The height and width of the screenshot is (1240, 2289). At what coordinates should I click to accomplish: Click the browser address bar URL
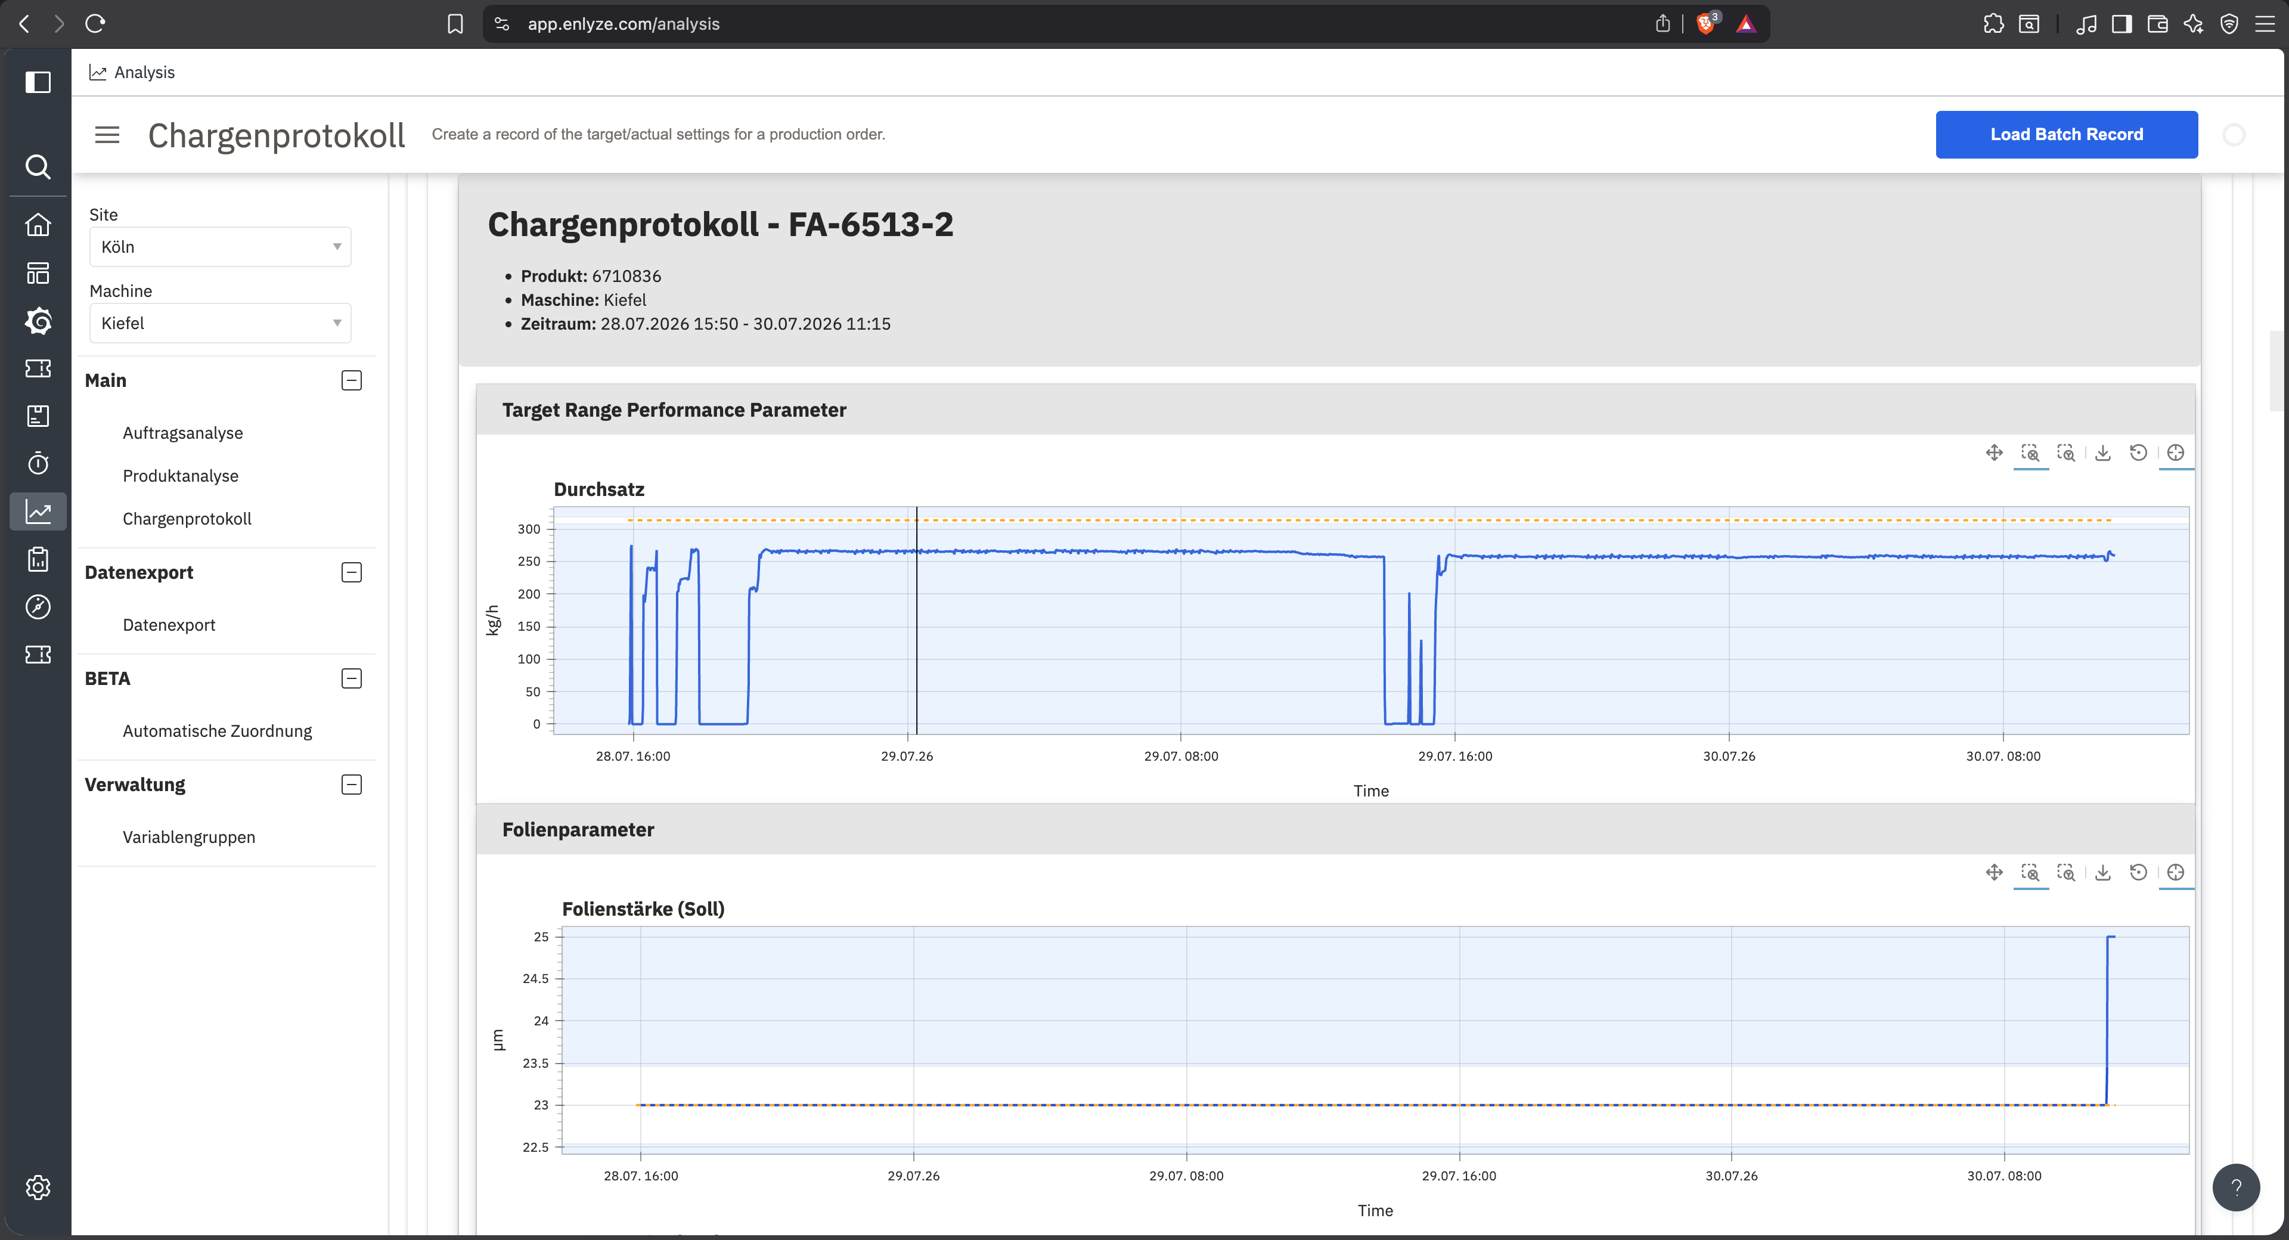(624, 24)
